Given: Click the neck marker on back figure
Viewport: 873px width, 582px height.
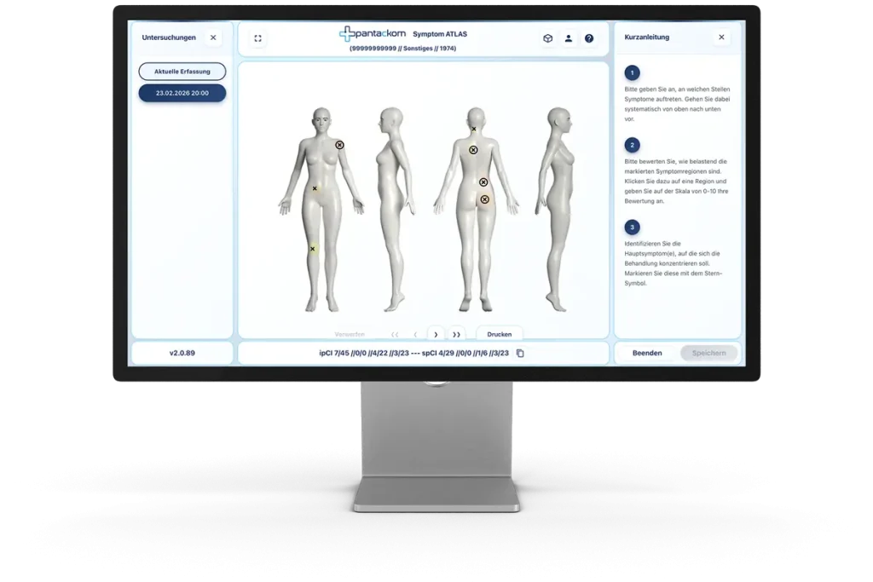Looking at the screenshot, I should pyautogui.click(x=474, y=130).
